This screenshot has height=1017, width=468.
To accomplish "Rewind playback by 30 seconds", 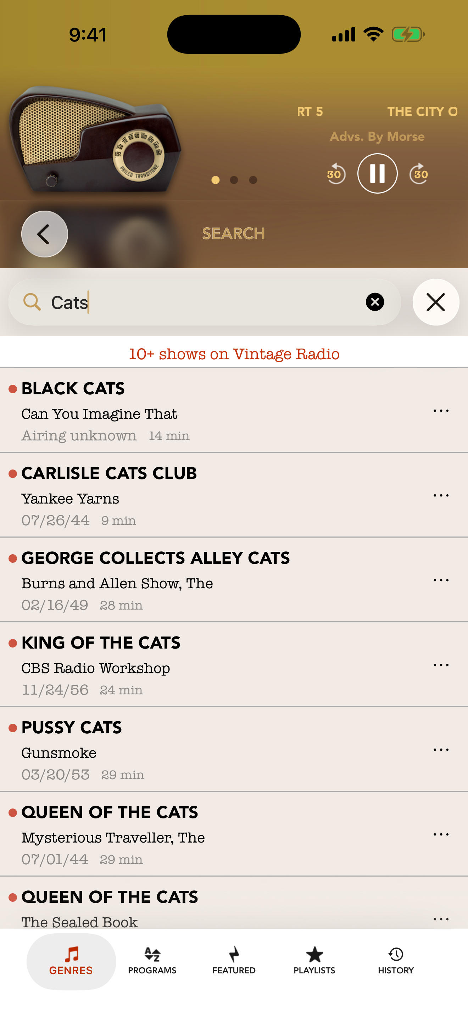I will (335, 174).
